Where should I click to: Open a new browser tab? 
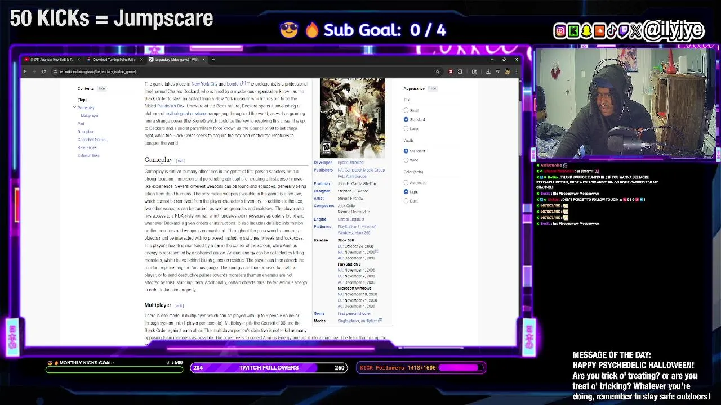213,59
